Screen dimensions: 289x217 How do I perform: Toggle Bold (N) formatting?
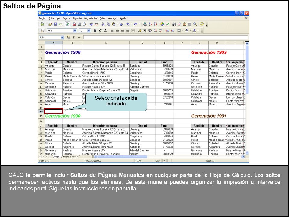pos(95,31)
